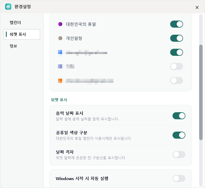205x188 pixels.
Task: Toggle the blue-square calendar switch
Action: click(x=177, y=52)
